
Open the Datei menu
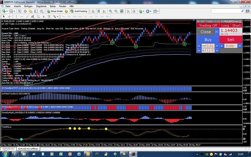[8, 6]
